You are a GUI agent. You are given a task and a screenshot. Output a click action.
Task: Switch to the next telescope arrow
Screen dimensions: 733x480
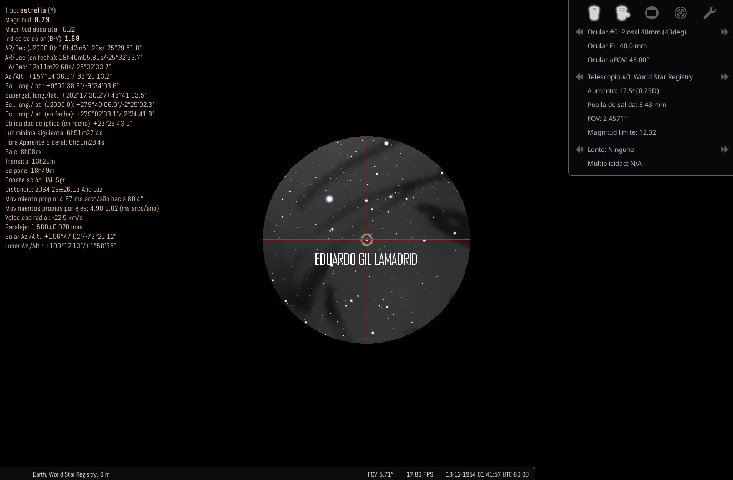725,77
